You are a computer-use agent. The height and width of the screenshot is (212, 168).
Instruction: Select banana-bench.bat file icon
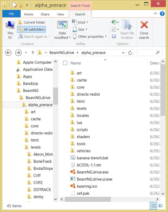[73, 158]
